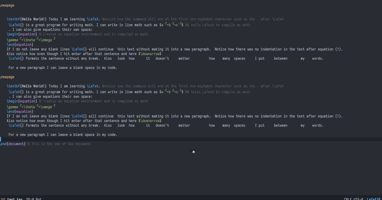Click the topmost \newpage command
This screenshot has height=200, width=382.
point(7,5)
